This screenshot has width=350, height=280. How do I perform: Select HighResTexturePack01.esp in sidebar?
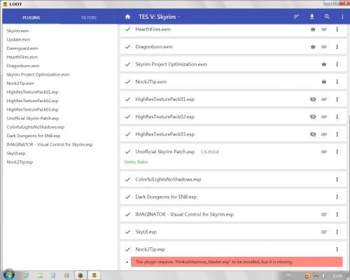pyautogui.click(x=32, y=92)
